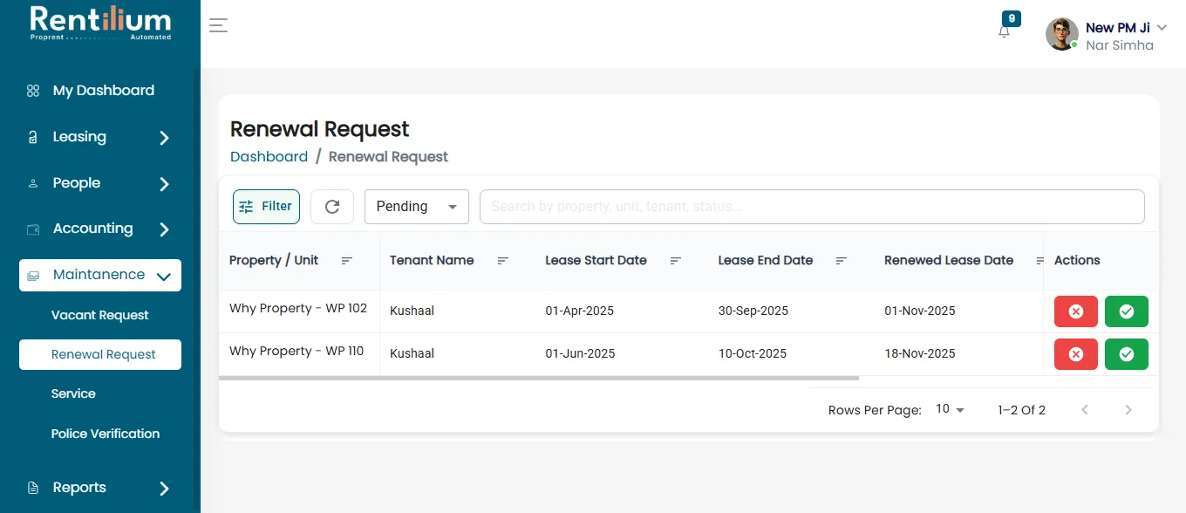The width and height of the screenshot is (1186, 513).
Task: Approve the WP 102 renewal request
Action: (1127, 311)
